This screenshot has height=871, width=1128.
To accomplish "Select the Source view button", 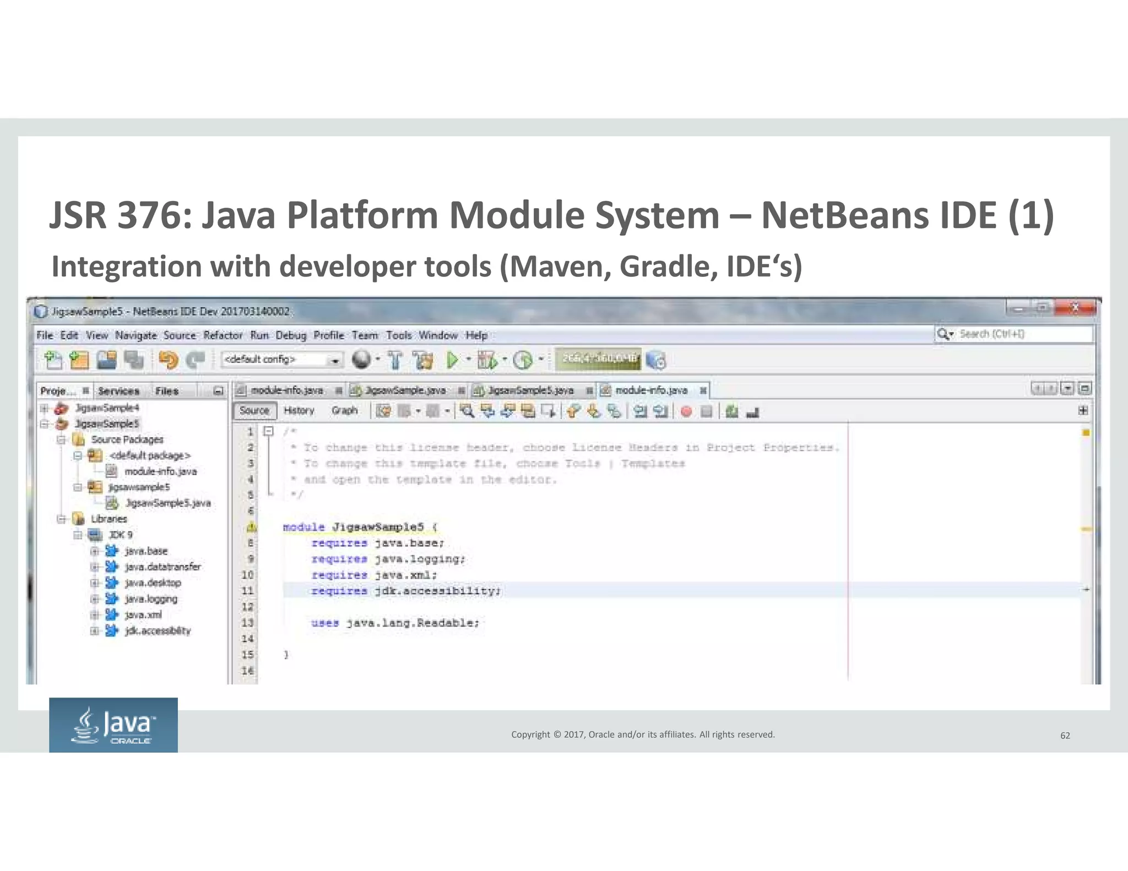I will (x=254, y=411).
